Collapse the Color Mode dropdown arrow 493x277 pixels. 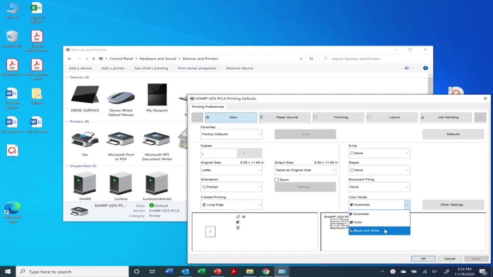407,205
